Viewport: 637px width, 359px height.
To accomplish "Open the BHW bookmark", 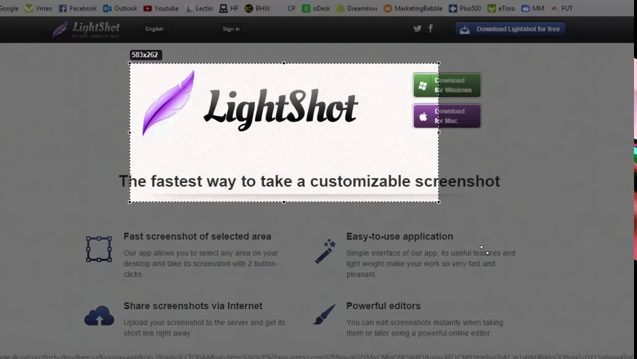I will point(258,8).
